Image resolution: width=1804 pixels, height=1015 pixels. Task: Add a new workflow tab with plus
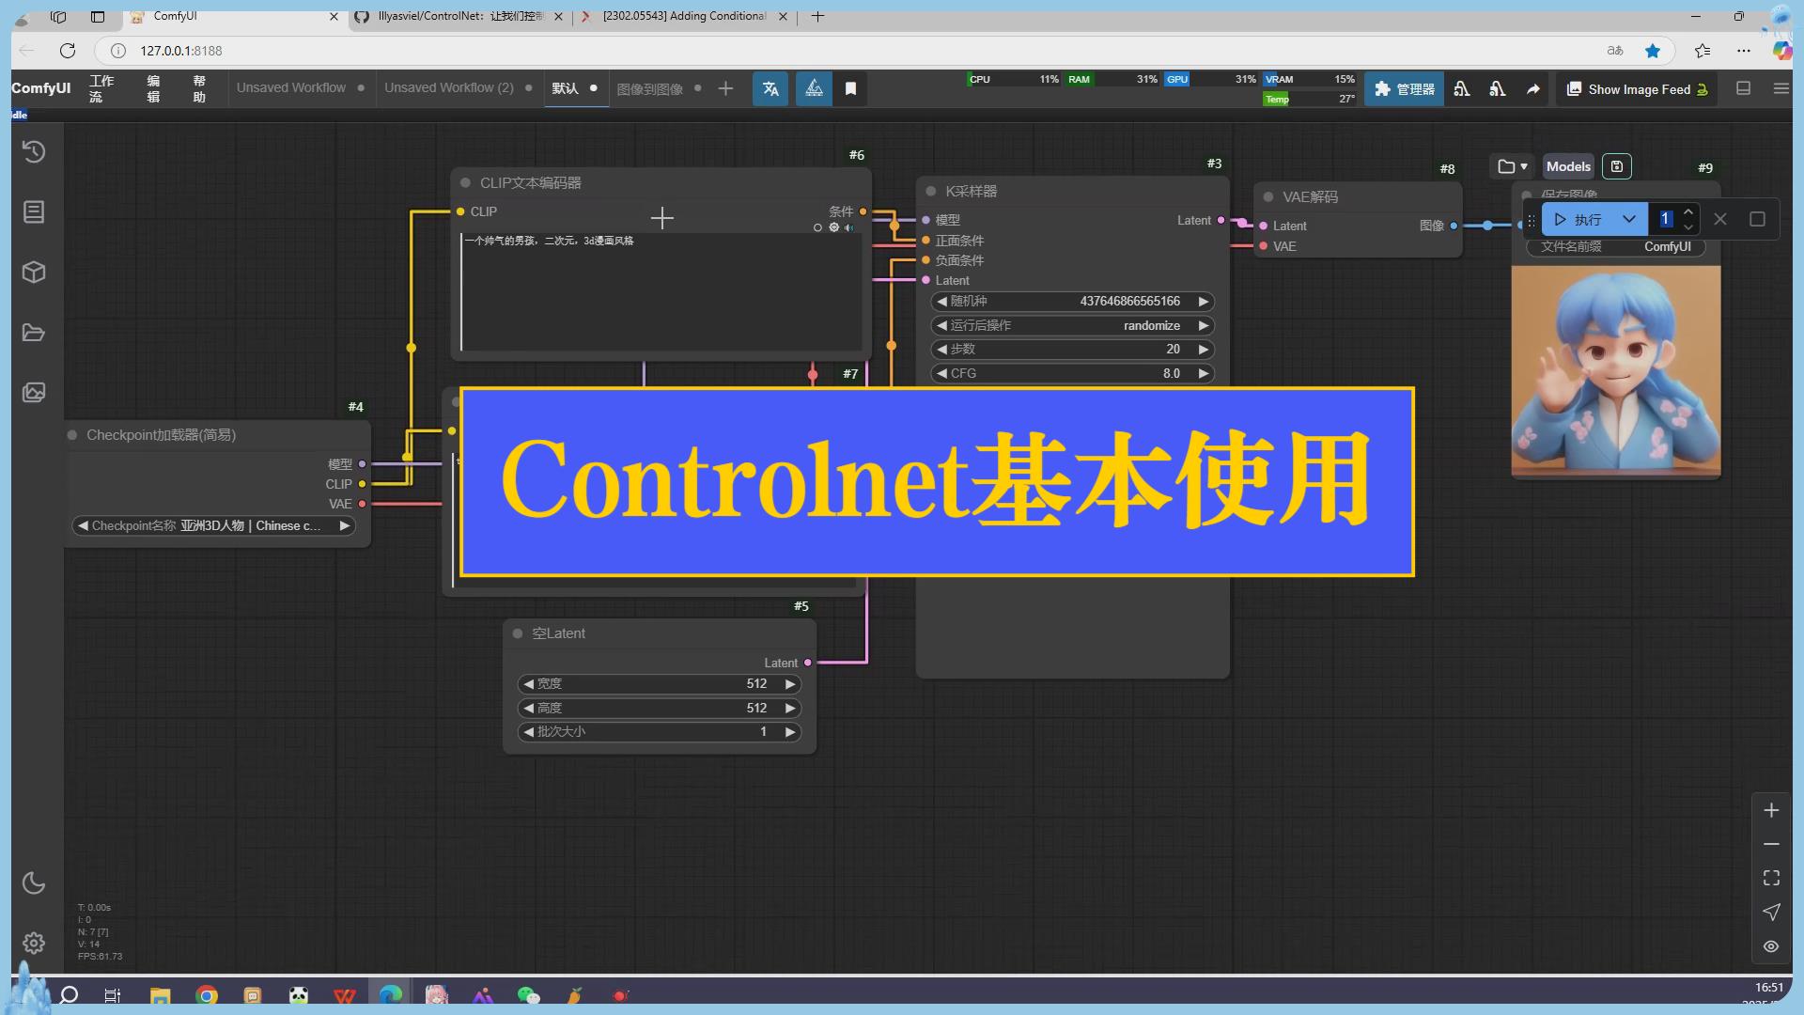click(x=725, y=88)
